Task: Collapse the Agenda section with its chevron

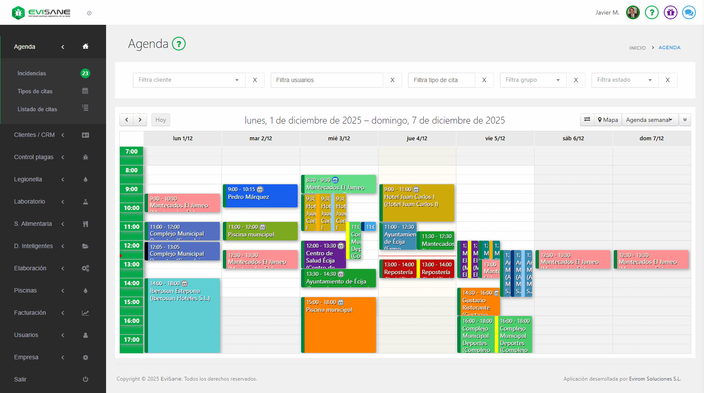Action: [x=62, y=47]
